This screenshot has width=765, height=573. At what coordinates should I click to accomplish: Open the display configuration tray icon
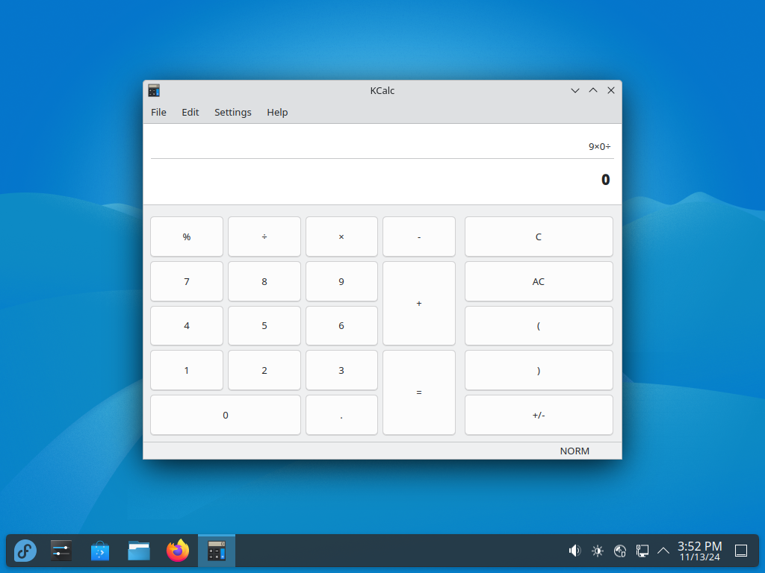[642, 551]
